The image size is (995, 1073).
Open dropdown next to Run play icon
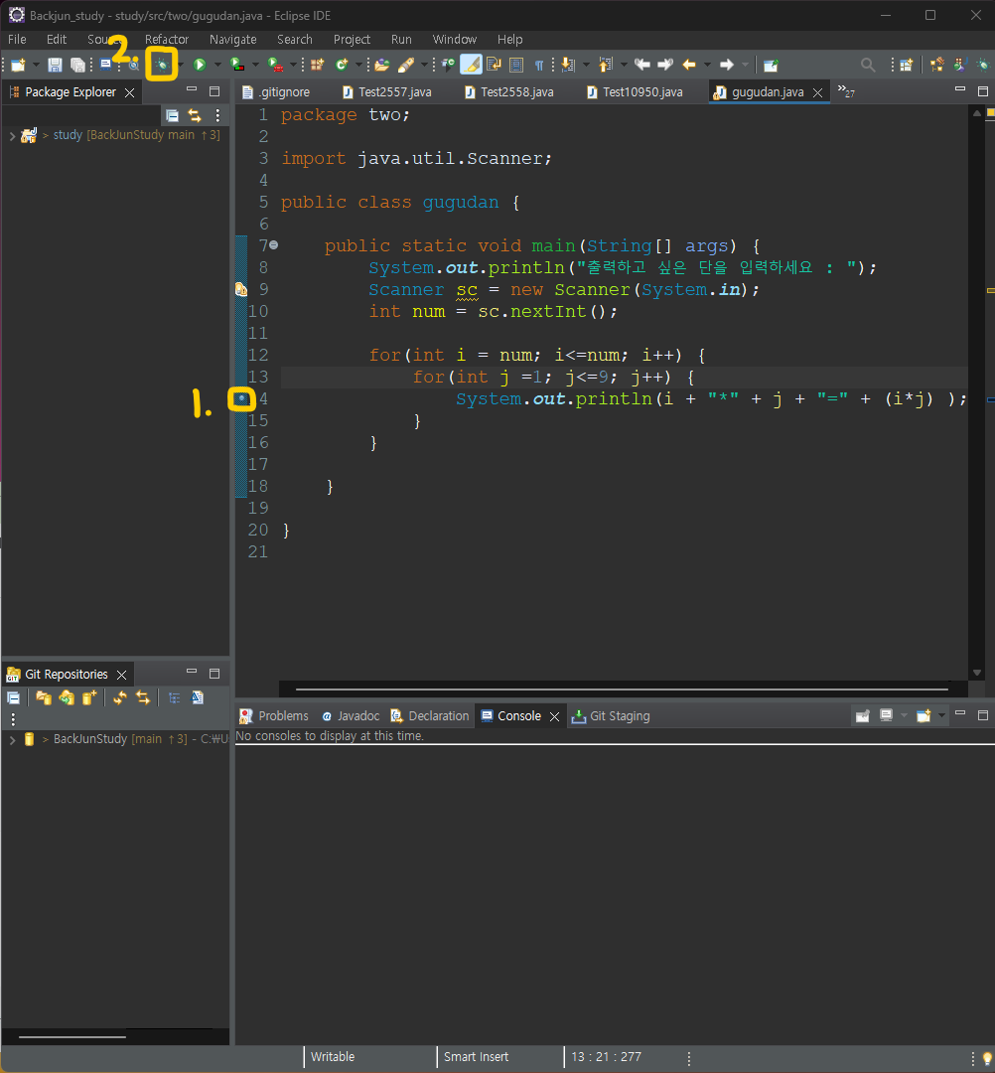[x=217, y=65]
